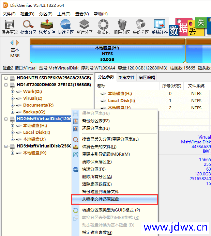Open the 工具(T) menu
This screenshot has width=211, height=236.
coord(64,14)
